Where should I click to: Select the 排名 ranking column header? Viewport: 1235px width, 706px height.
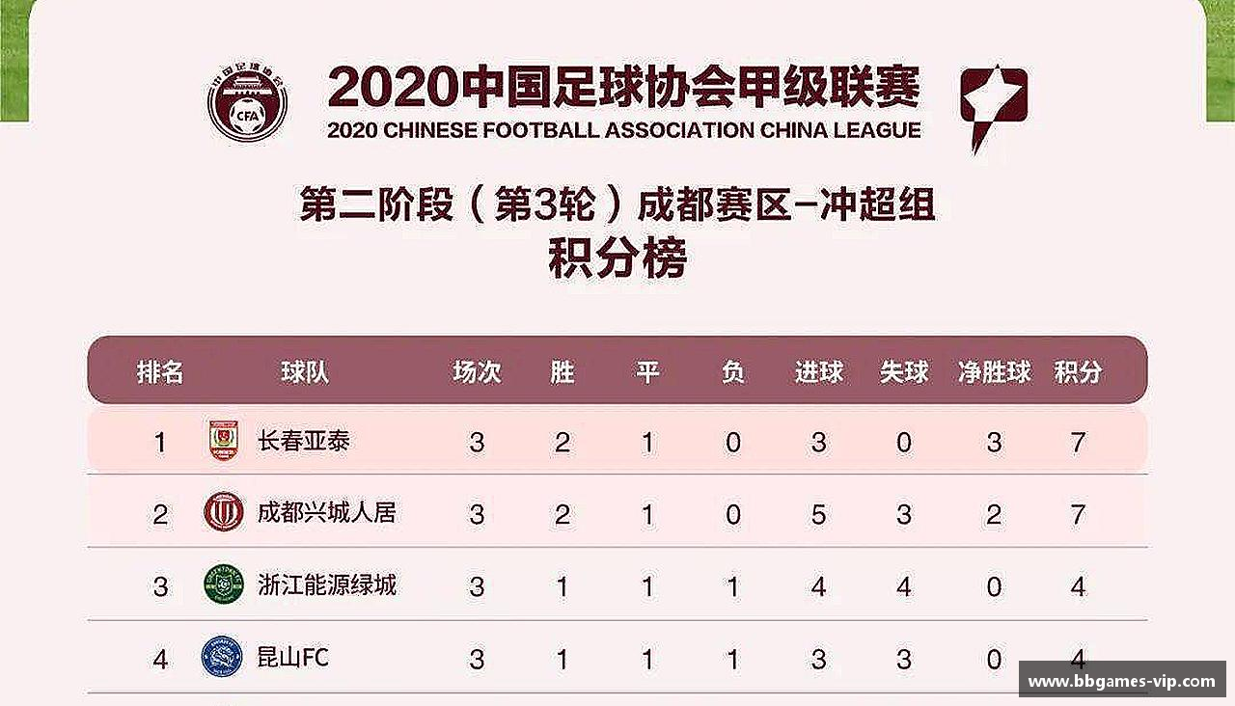coord(160,371)
